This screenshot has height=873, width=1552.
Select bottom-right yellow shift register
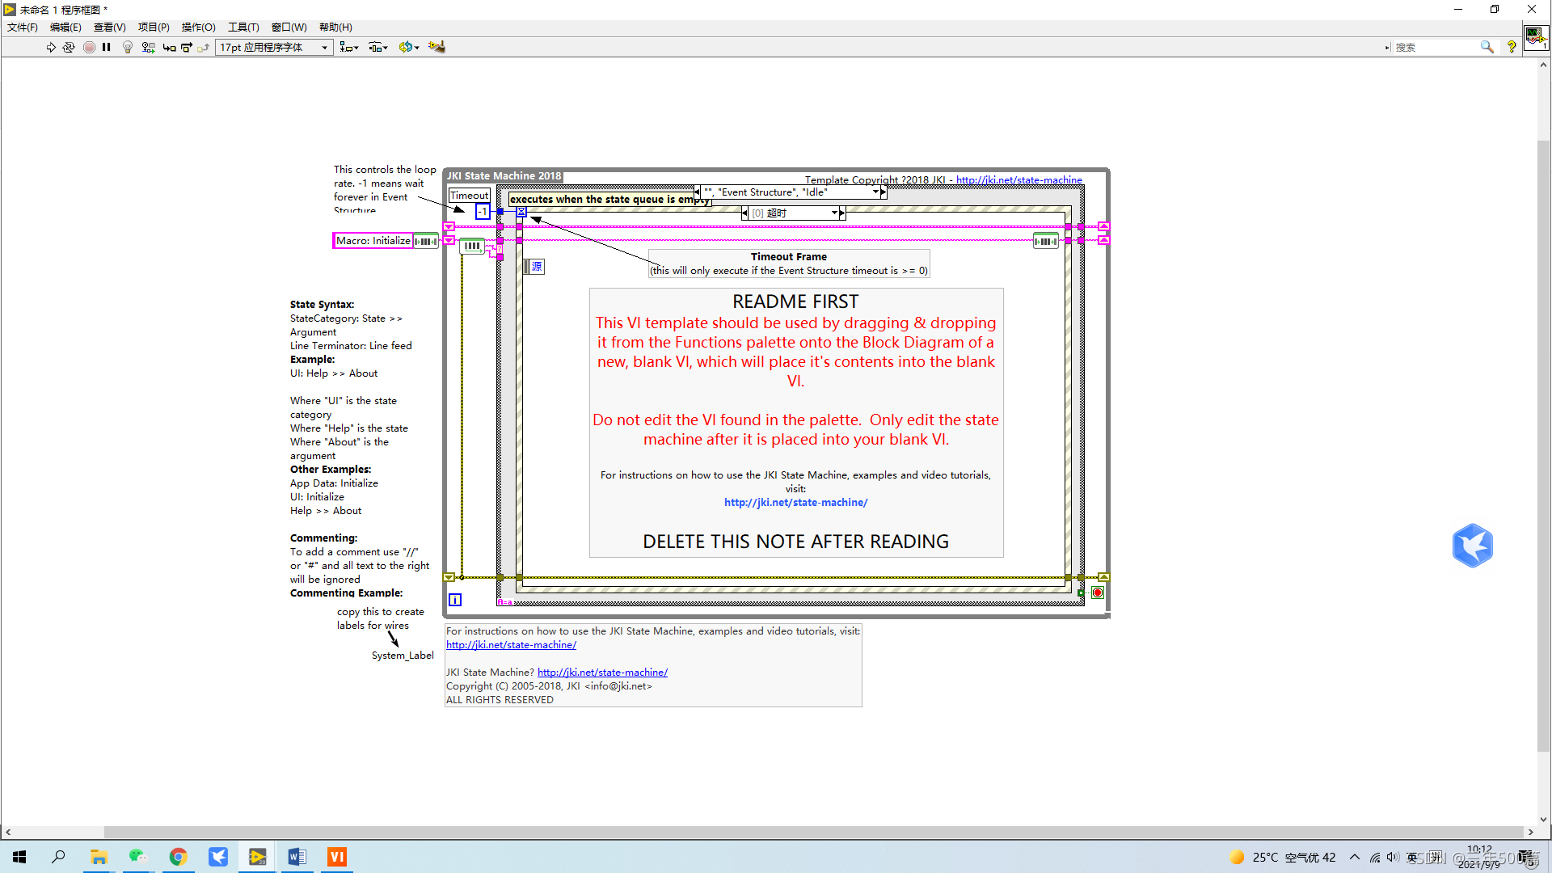(x=1103, y=577)
